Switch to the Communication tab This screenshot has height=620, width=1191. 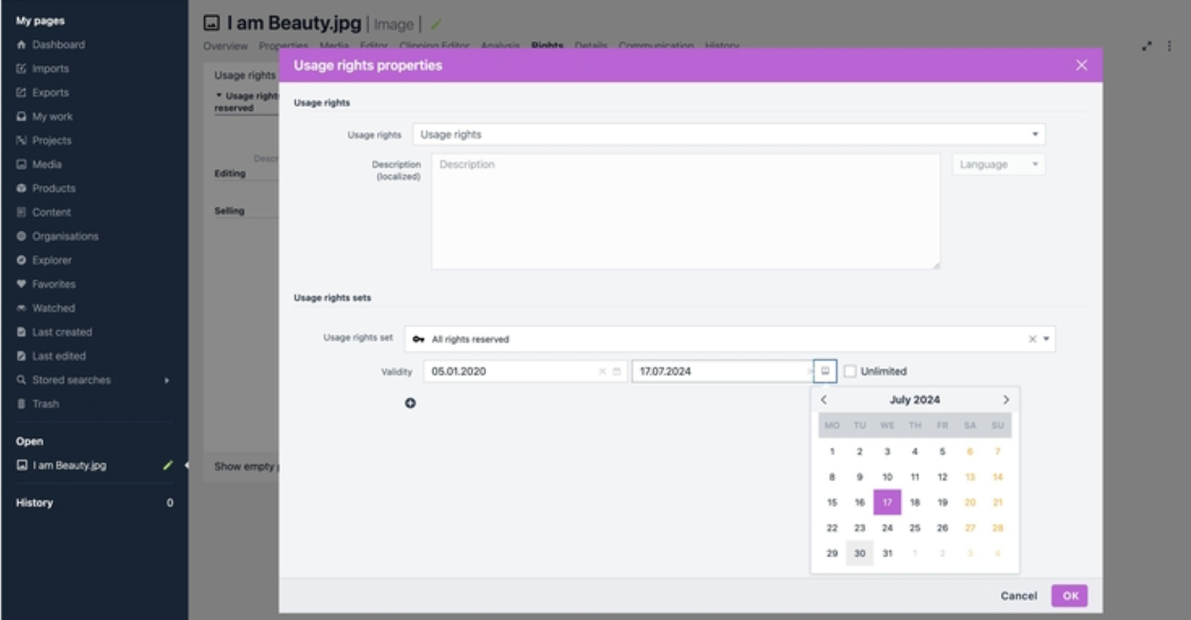click(656, 45)
